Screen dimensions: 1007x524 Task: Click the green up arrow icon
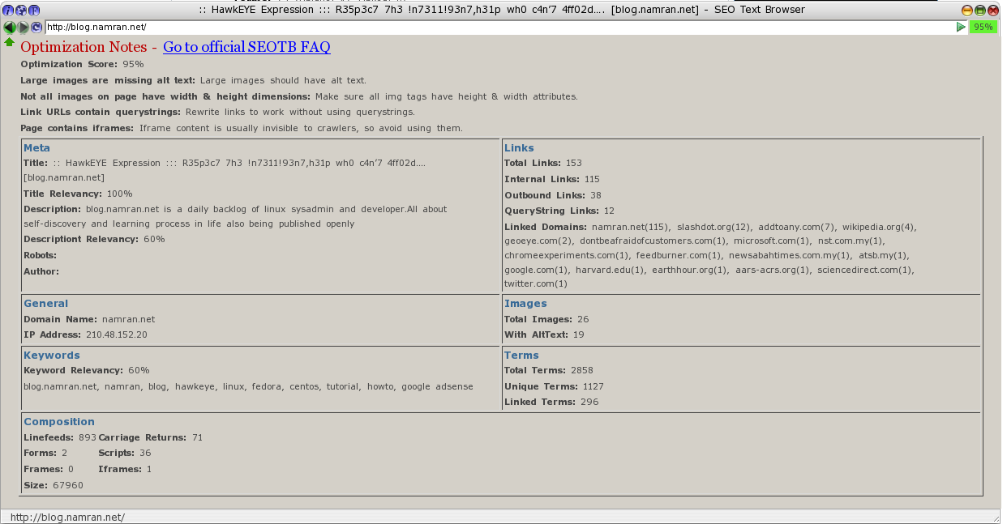(9, 42)
